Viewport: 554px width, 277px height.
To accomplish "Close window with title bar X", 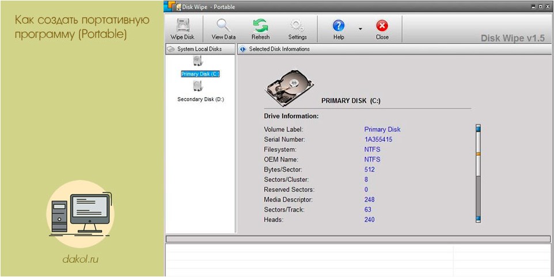I will (548, 7).
